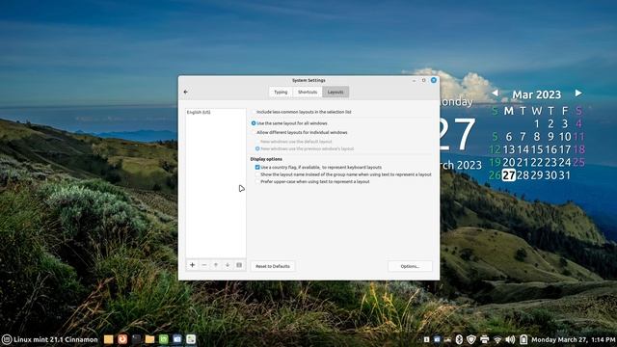
Task: Open the panel clock showing Monday March 27
Action: (574, 339)
